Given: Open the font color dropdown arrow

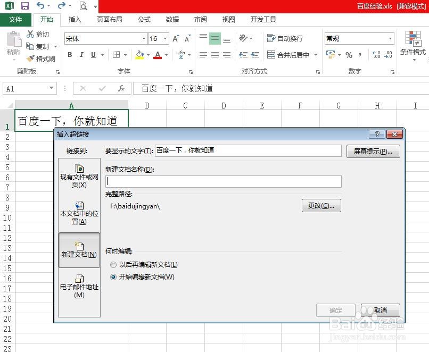Looking at the screenshot, I should pos(166,55).
